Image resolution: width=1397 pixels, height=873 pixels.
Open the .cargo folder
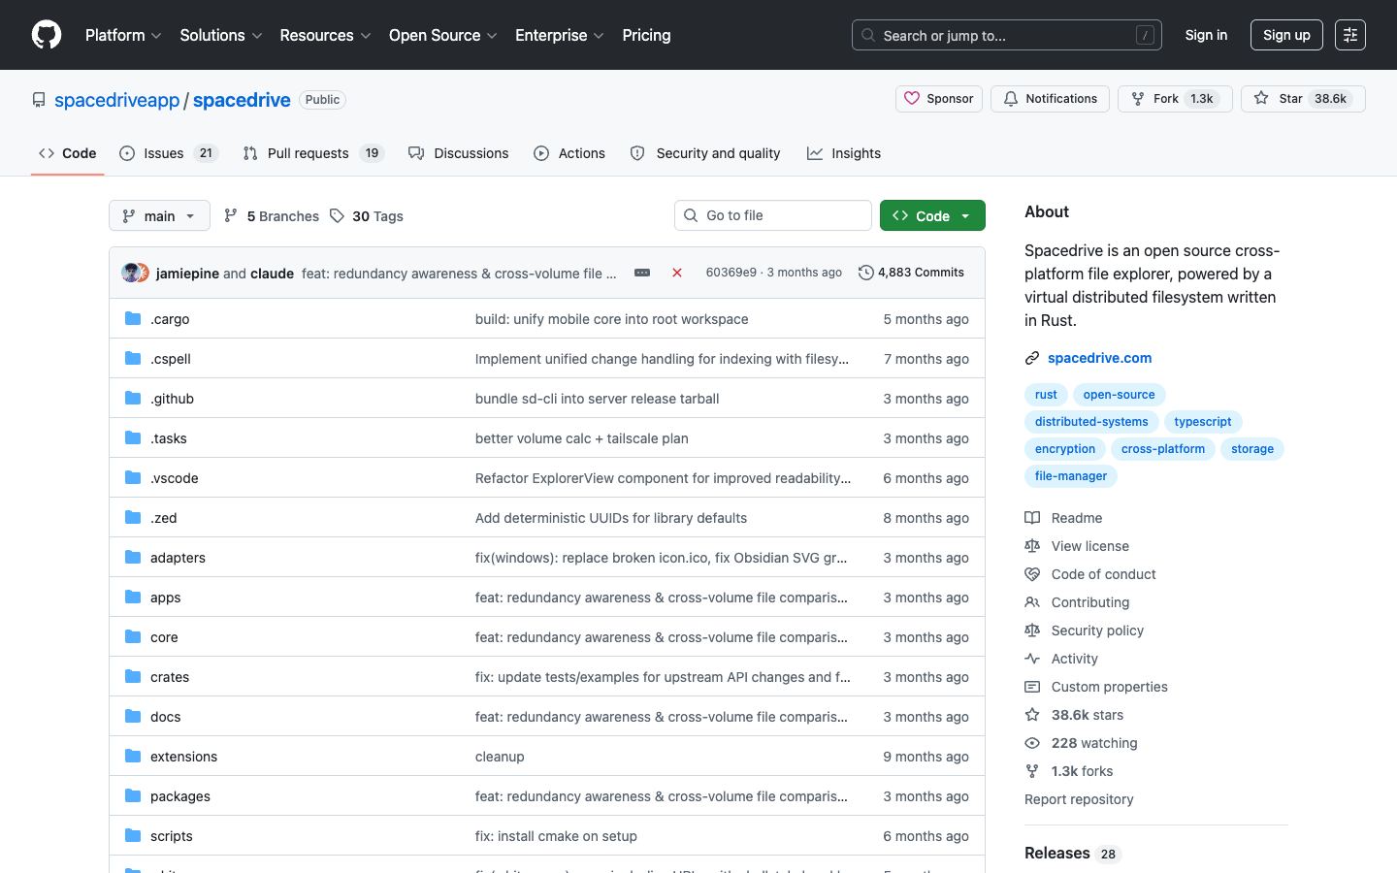pos(170,319)
